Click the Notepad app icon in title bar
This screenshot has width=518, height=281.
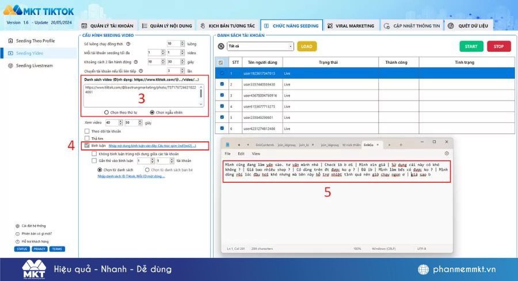pyautogui.click(x=227, y=145)
